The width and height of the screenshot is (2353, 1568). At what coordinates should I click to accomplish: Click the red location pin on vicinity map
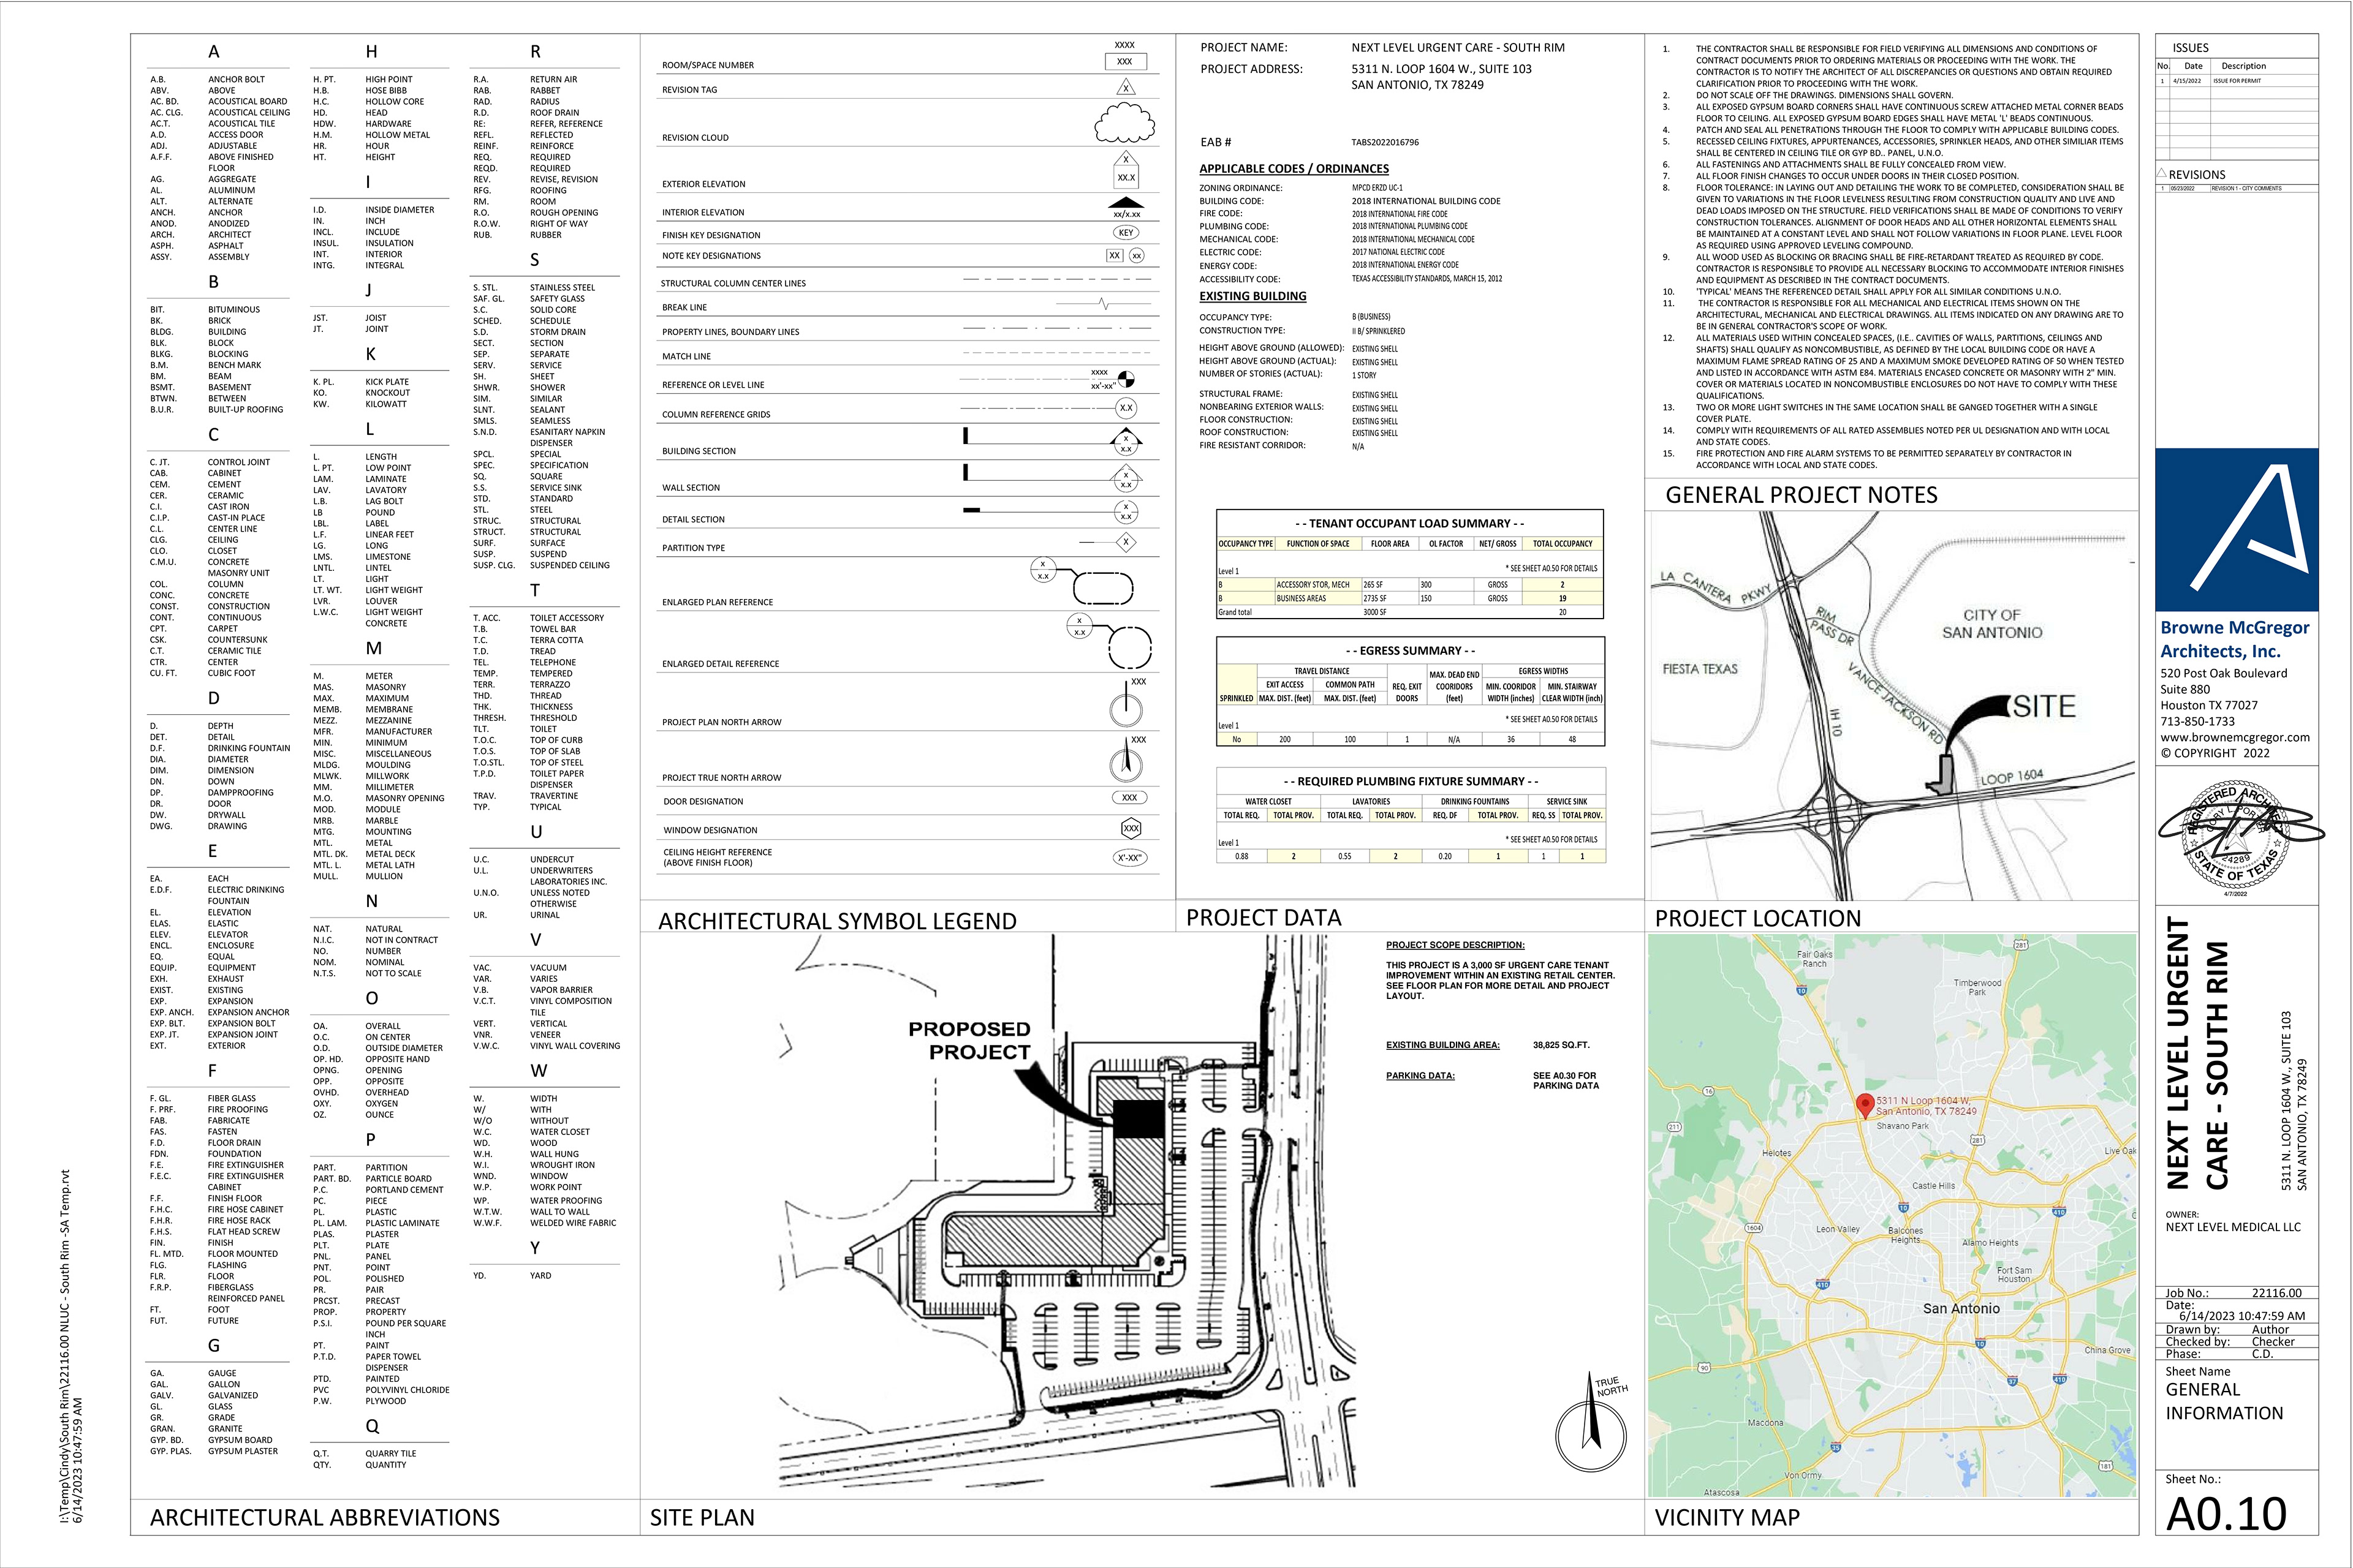pyautogui.click(x=1865, y=1105)
